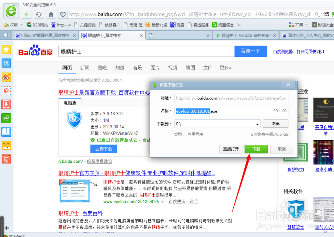Open the 购 shopping sidebar icon
334x237 pixels.
(6, 159)
